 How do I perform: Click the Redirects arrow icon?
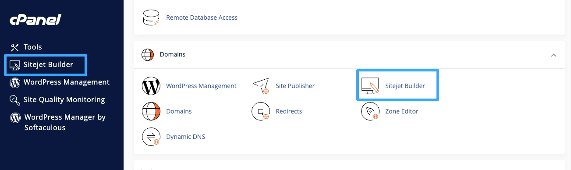[x=261, y=111]
